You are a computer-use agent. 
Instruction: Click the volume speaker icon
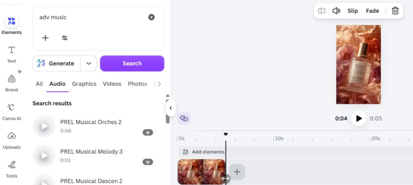tap(336, 11)
